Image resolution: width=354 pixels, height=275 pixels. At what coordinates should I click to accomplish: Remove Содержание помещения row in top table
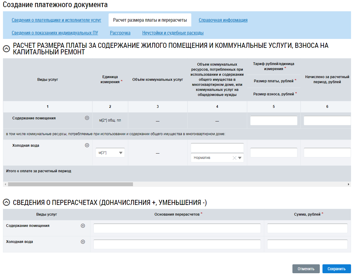pyautogui.click(x=87, y=118)
